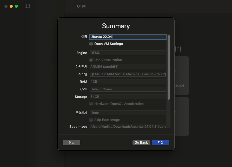Click the Go Back button

[141, 142]
